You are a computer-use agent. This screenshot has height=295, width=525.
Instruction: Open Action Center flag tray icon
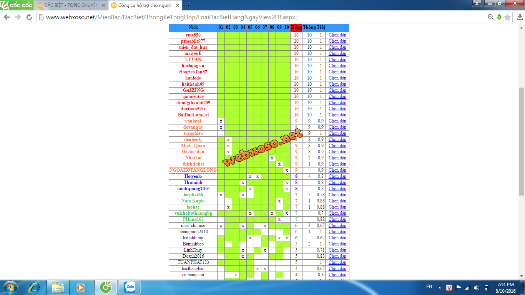click(x=459, y=287)
